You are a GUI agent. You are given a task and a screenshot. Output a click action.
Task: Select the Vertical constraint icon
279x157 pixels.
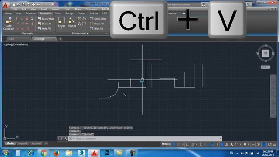tap(32, 24)
